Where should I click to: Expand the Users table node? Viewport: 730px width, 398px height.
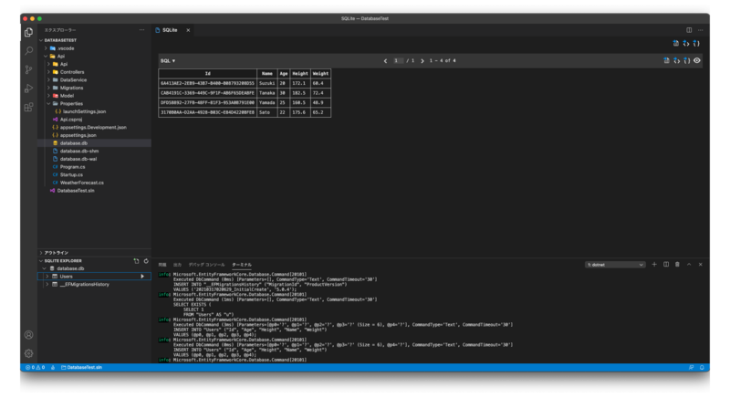(x=47, y=277)
